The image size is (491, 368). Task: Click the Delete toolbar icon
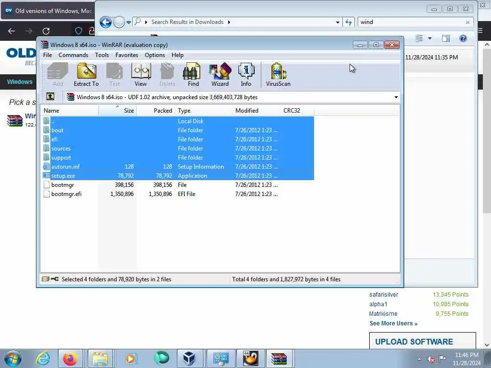[x=167, y=74]
